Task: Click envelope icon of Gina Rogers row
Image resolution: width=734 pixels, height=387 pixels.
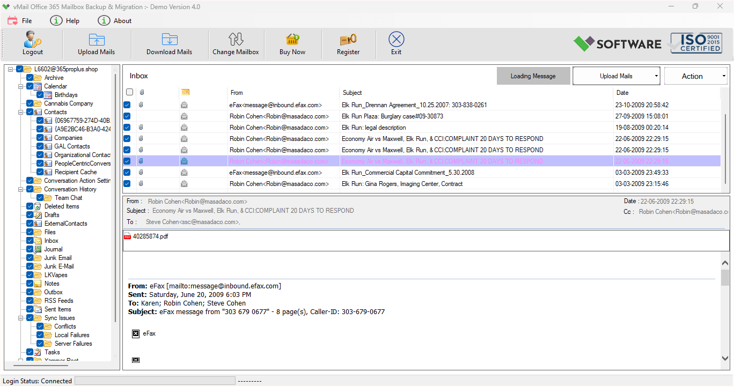Action: coord(184,184)
